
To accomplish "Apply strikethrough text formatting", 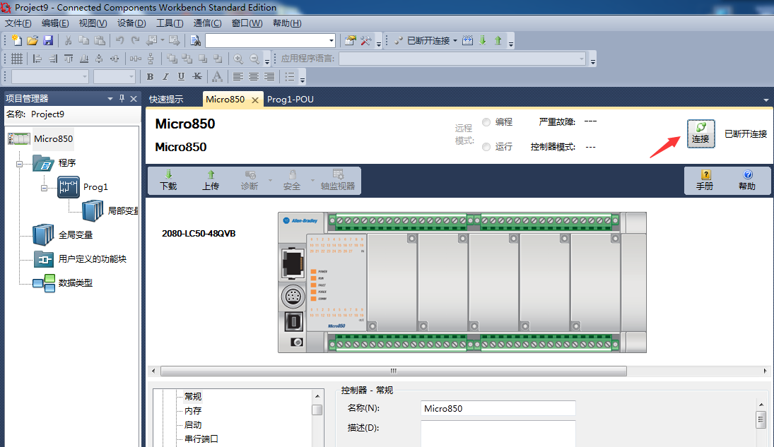I will (197, 76).
